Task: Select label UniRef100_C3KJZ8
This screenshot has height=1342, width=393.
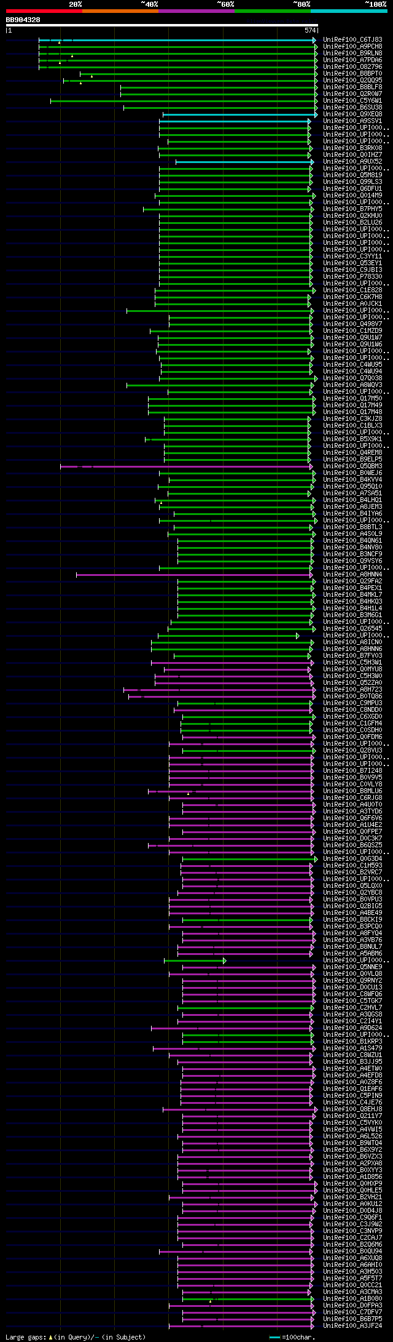Action: point(352,418)
